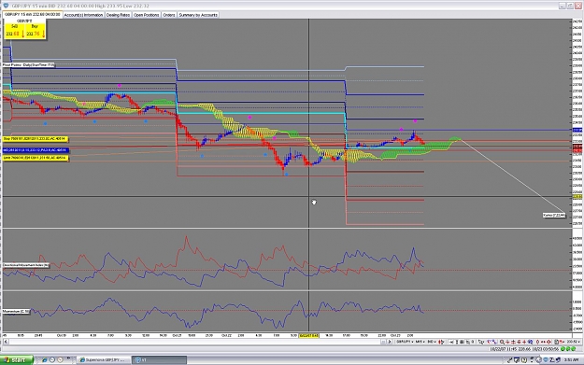Screen dimensions: 584x365
Task: Switch to the Supernova GBP/JPY taskbar window
Action: [x=104, y=360]
